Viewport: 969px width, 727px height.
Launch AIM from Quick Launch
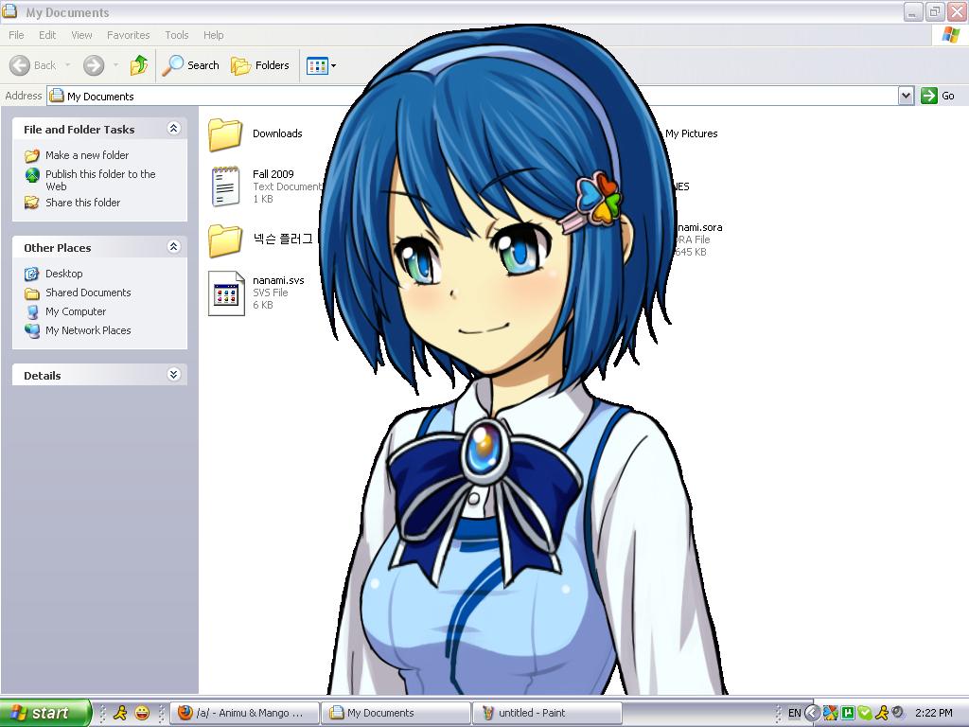[120, 713]
